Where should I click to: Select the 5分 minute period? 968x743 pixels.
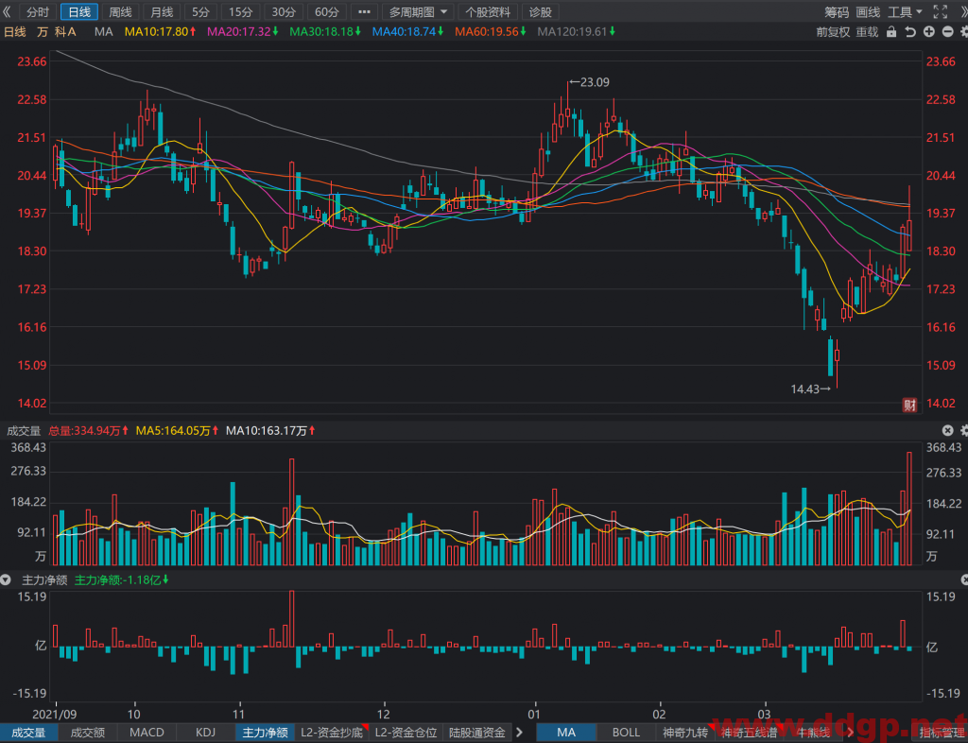tap(200, 11)
